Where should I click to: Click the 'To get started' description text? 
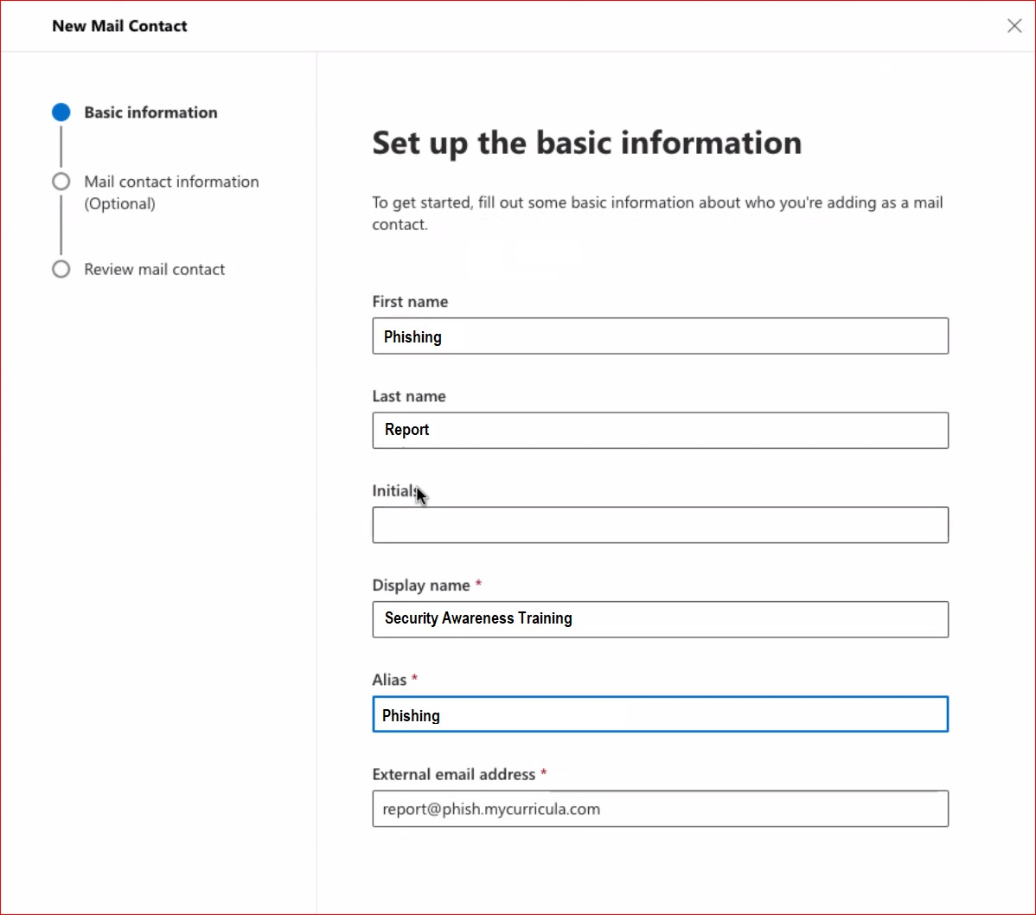tap(657, 214)
